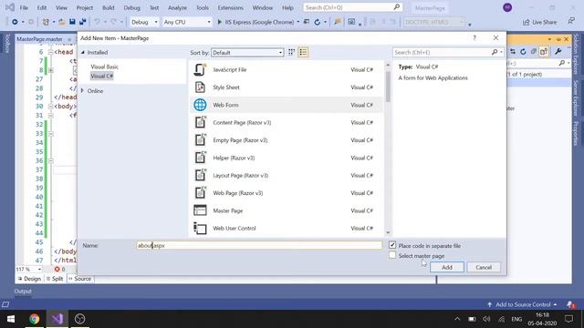Choose Empty Page (Razor v3) icon
This screenshot has height=328, width=584.
201,140
